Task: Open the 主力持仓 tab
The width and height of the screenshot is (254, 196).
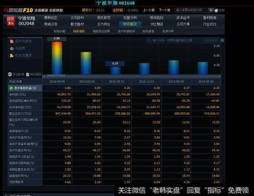Action: 104,24
